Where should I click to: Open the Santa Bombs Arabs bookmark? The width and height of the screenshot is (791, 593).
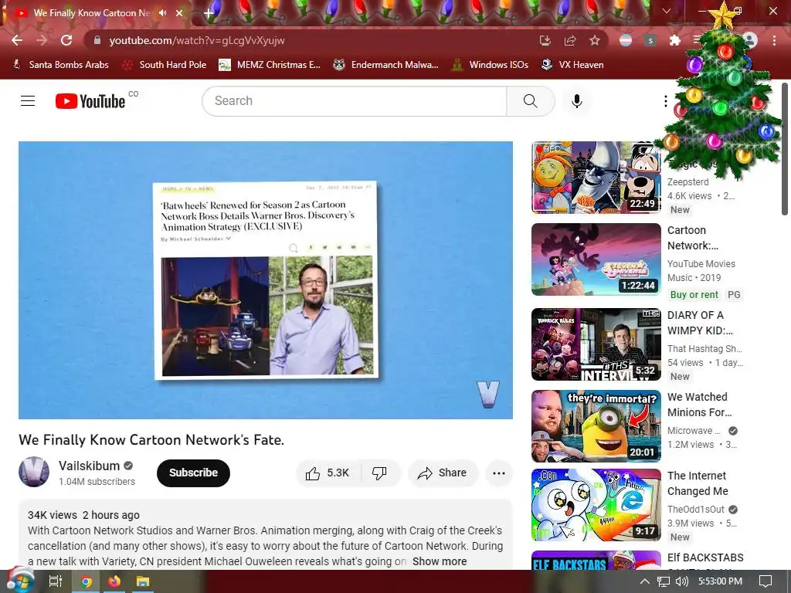tap(60, 65)
